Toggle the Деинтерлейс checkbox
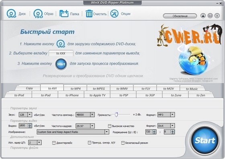Image resolution: width=225 pixels, height=159 pixels. point(54,143)
